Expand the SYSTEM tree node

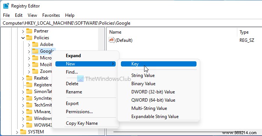pos(17,132)
